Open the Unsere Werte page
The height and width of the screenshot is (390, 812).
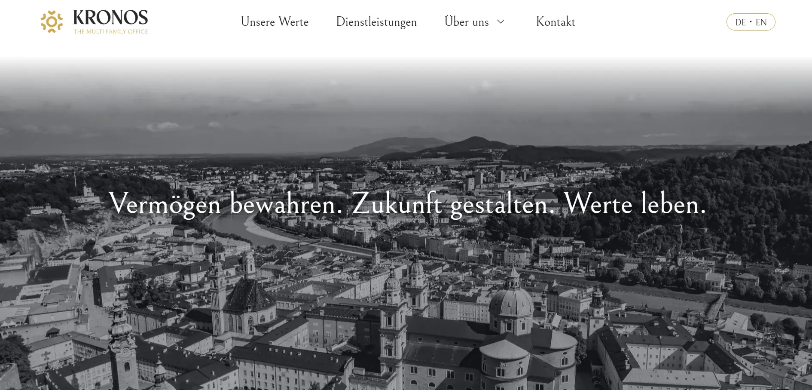pyautogui.click(x=275, y=22)
